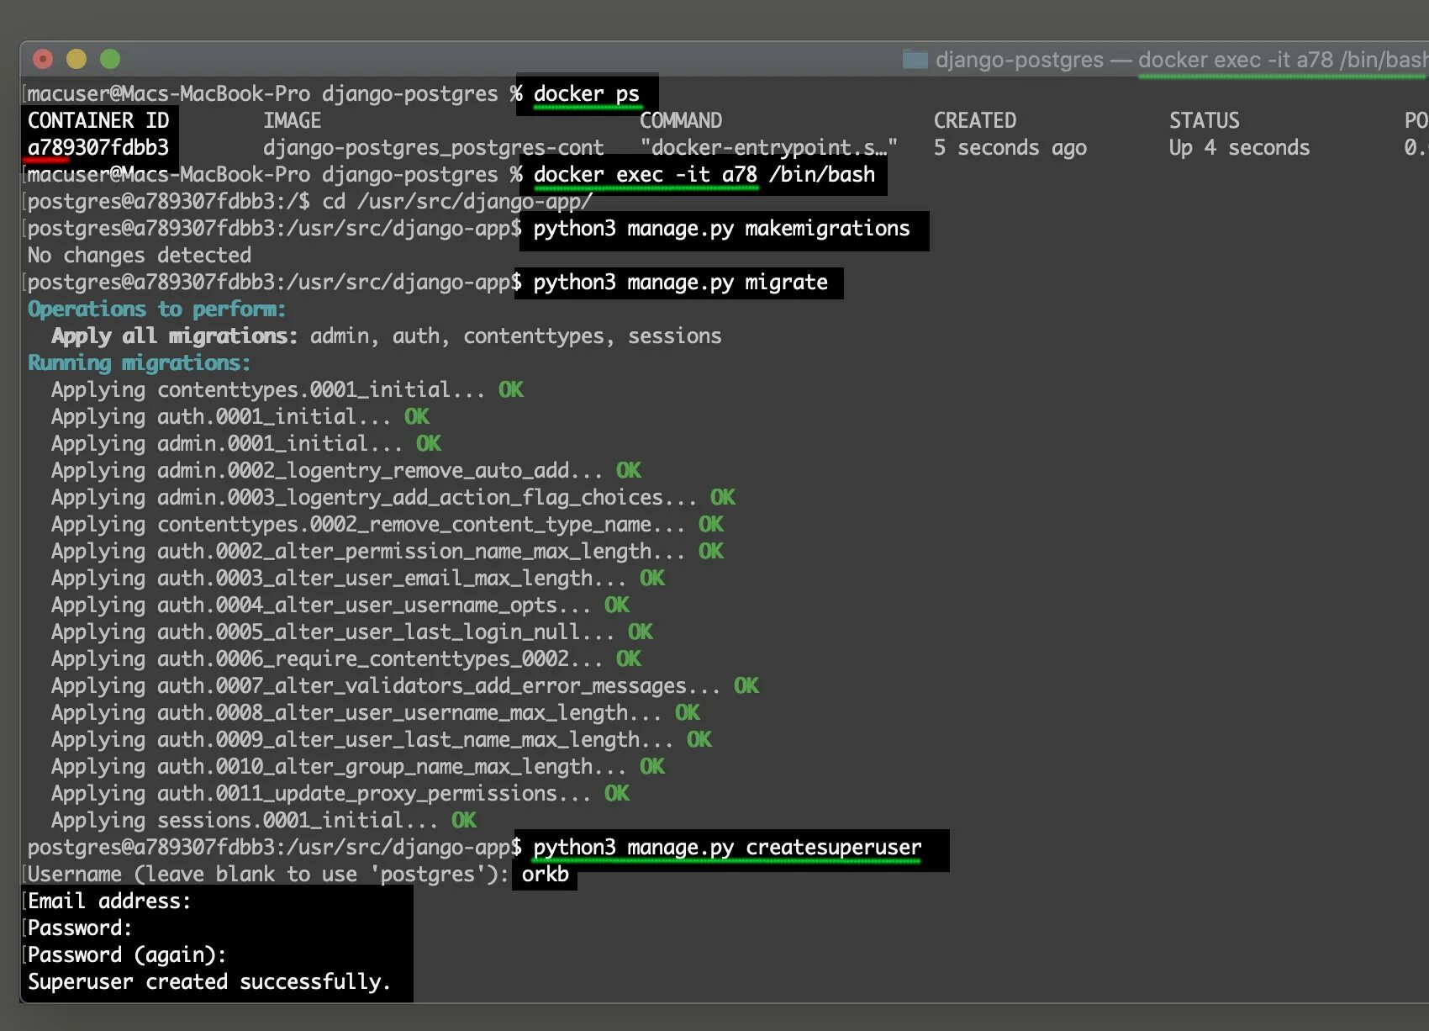
Task: Click the green OK after sessions.0001_initial
Action: (x=464, y=820)
